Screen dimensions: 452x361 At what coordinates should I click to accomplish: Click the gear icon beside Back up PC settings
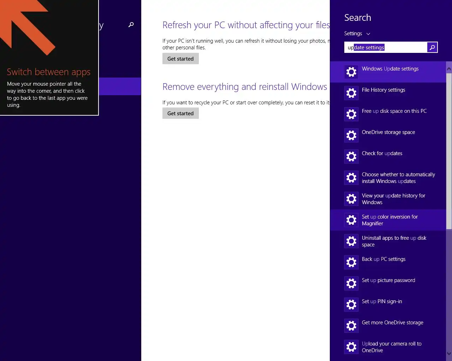(x=351, y=262)
